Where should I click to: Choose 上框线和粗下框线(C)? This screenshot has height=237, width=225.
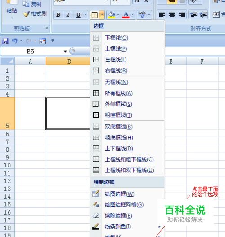point(127,159)
